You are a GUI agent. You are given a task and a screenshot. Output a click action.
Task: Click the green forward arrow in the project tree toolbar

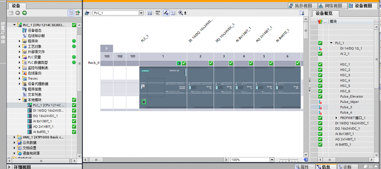(x=24, y=13)
